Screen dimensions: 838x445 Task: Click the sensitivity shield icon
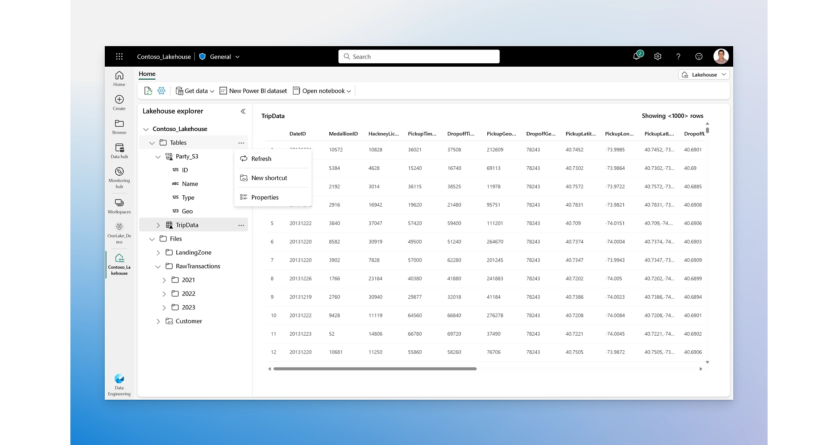202,57
